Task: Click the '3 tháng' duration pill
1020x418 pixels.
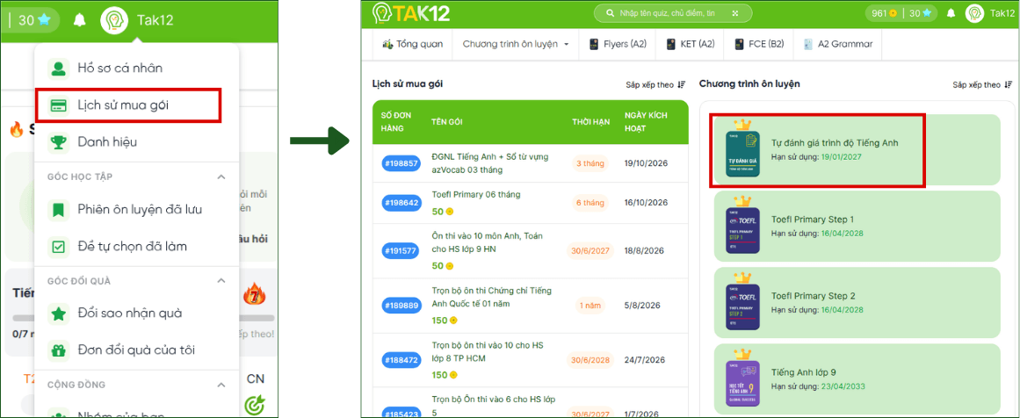Action: pyautogui.click(x=590, y=163)
